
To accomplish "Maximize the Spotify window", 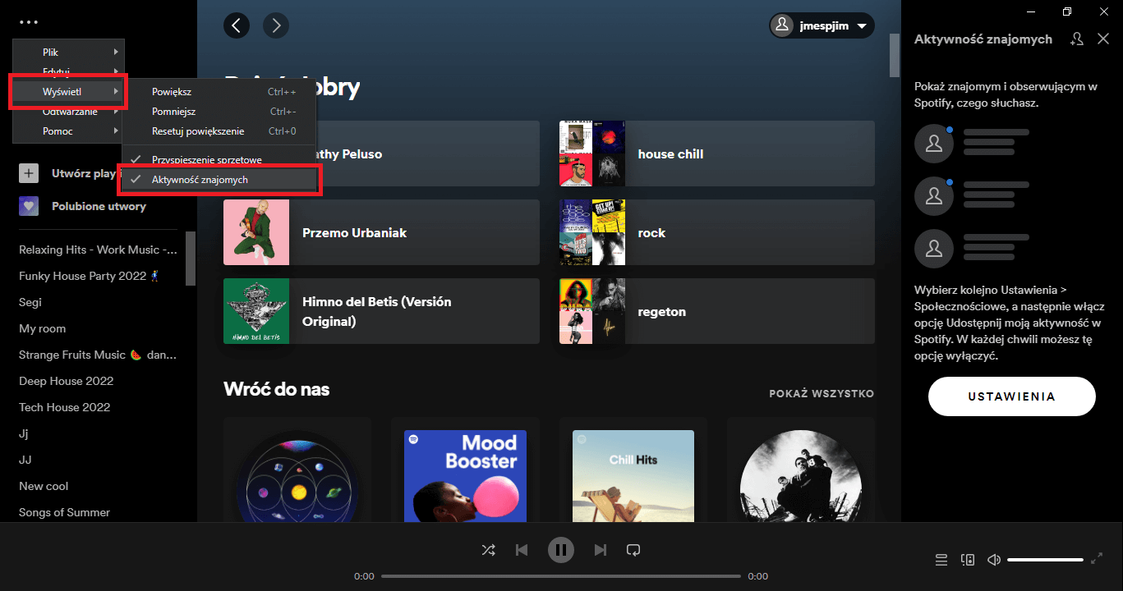I will [1067, 11].
